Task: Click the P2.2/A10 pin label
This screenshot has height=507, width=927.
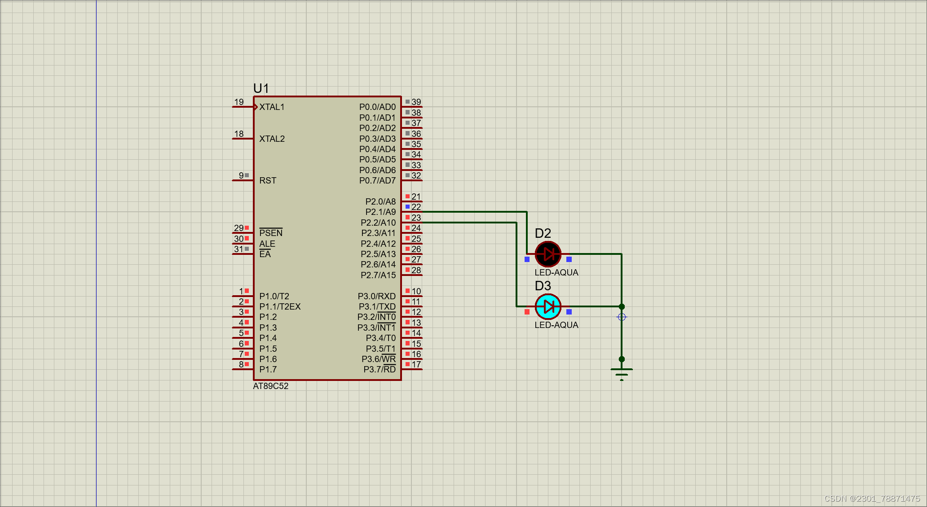Action: (378, 223)
